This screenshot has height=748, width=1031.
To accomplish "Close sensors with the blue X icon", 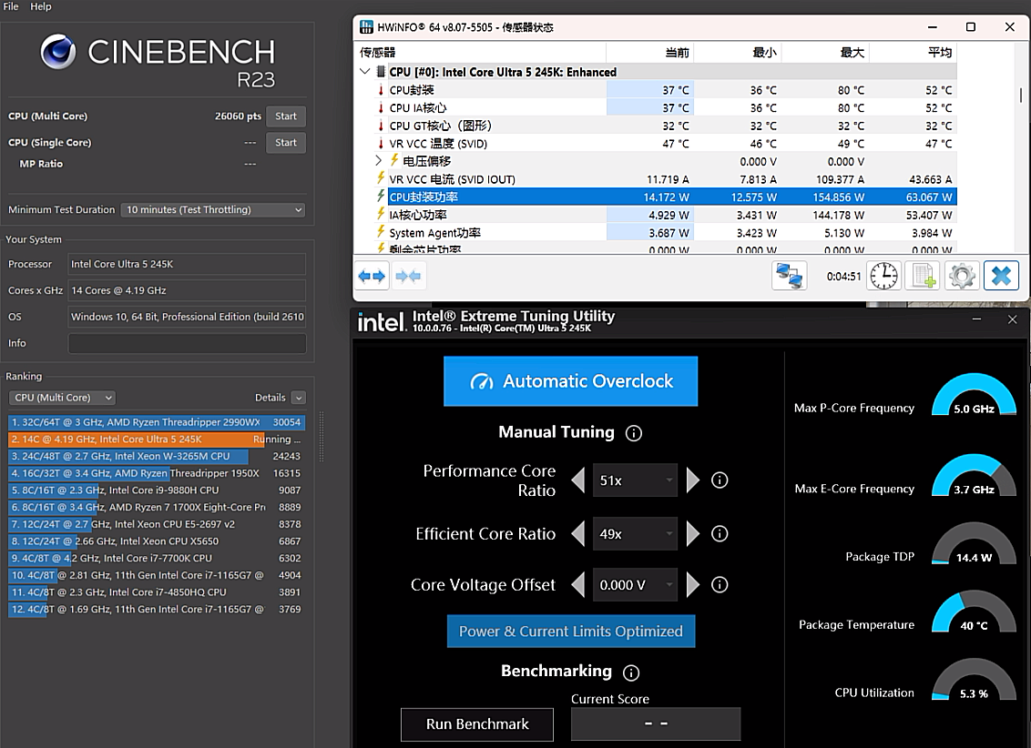I will coord(1001,276).
